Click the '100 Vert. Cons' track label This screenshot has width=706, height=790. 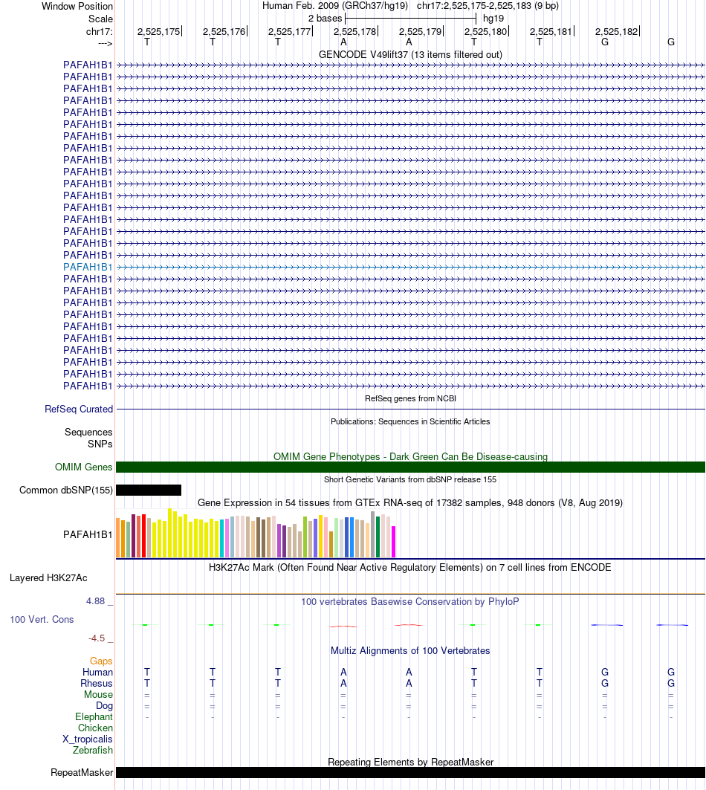click(x=42, y=620)
